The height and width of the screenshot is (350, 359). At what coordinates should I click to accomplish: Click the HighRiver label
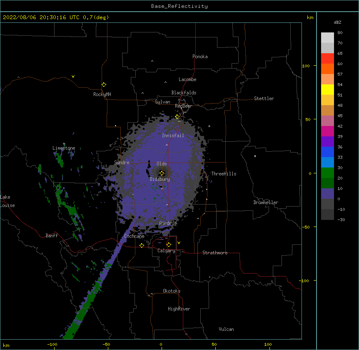coord(179,309)
